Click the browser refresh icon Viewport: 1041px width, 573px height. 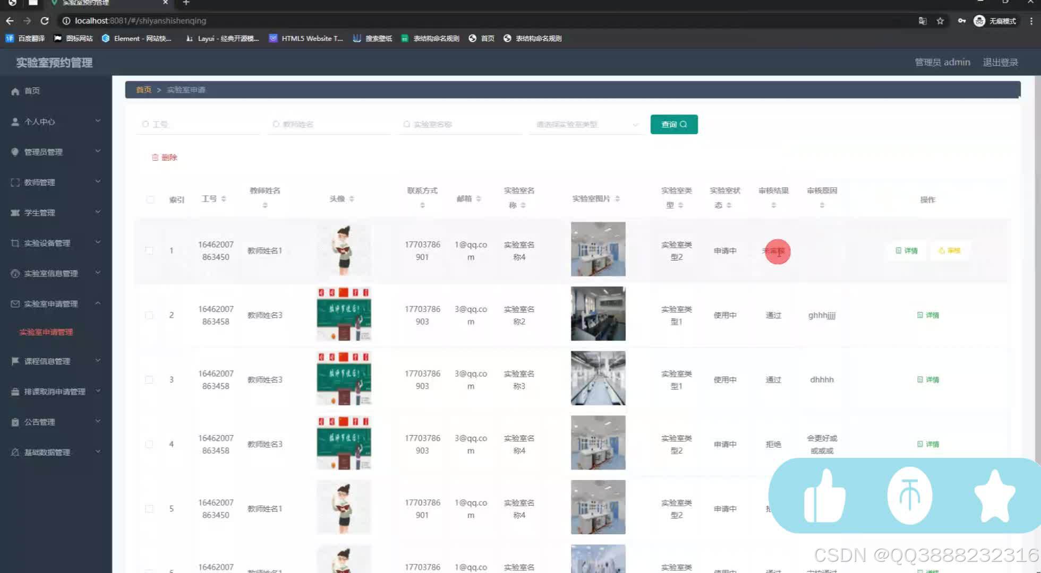pyautogui.click(x=45, y=21)
